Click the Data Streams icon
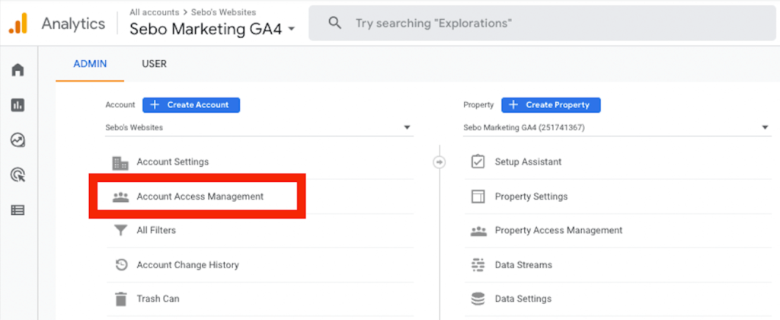780x320 pixels. pyautogui.click(x=478, y=264)
